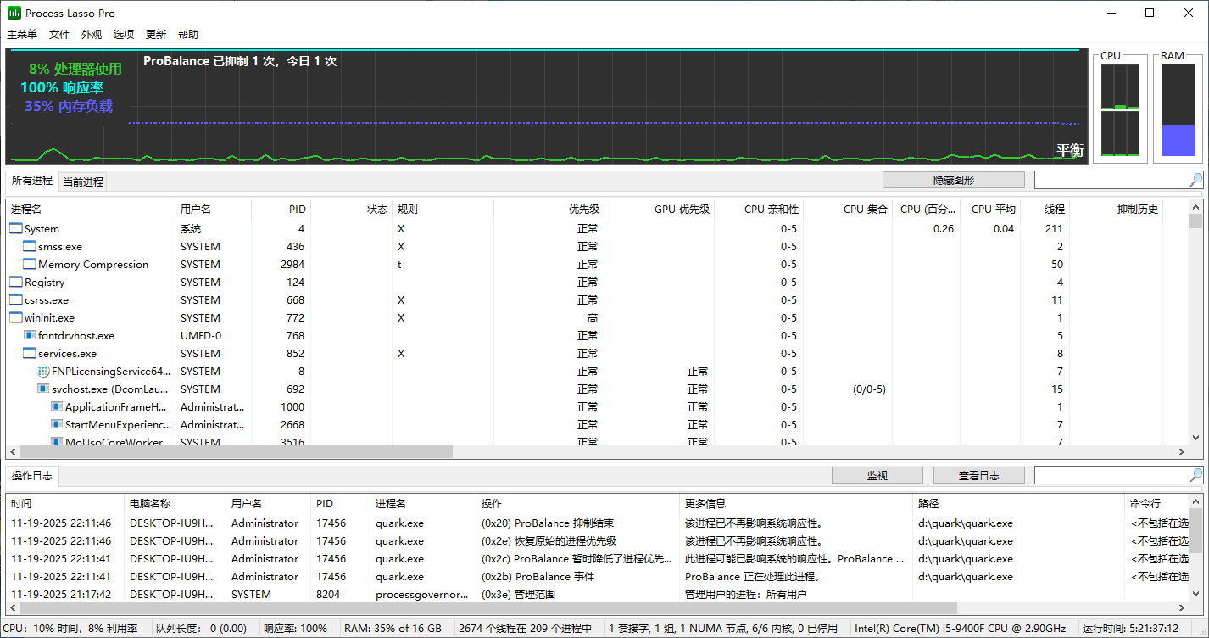Viewport: 1209px width, 638px height.
Task: Toggle the checkbox next to System process
Action: [15, 228]
